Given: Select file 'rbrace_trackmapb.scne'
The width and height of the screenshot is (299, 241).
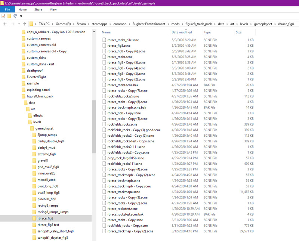Looking at the screenshot, I should 124,180.
